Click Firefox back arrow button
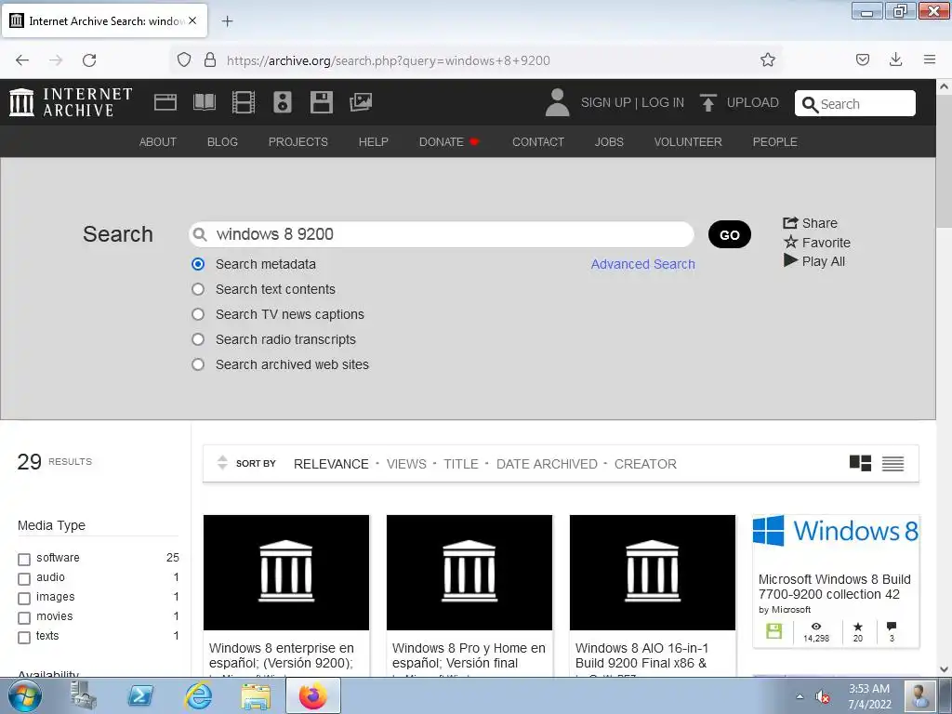This screenshot has width=952, height=714. [x=22, y=60]
